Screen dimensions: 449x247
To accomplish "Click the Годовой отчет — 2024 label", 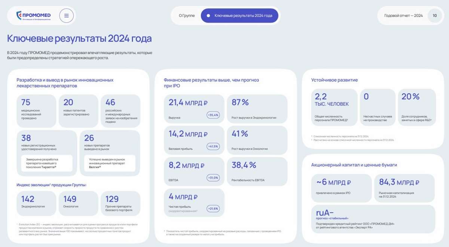I will pos(403,16).
